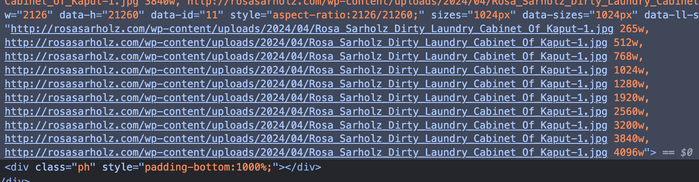Open the srcset URL with 512w descriptor
This screenshot has width=699, height=182.
pos(306,43)
